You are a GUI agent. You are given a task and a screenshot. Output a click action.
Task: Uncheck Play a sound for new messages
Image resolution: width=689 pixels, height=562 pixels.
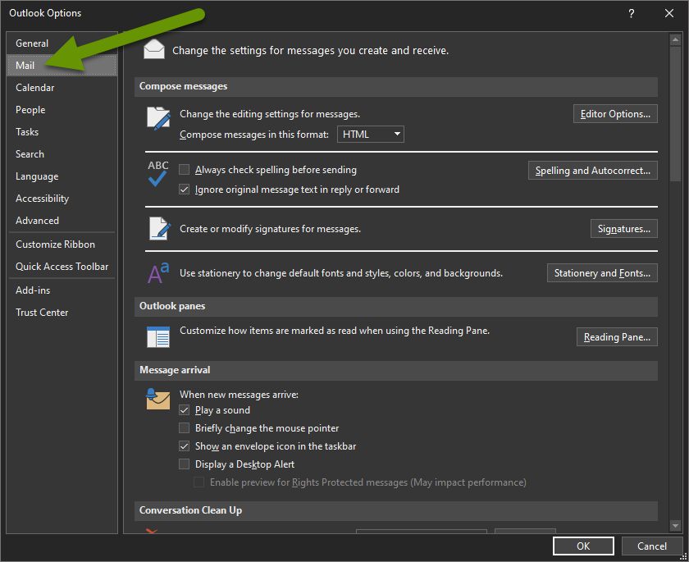click(184, 409)
